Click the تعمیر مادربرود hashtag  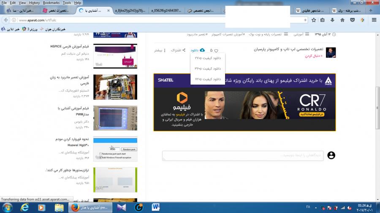197,34
